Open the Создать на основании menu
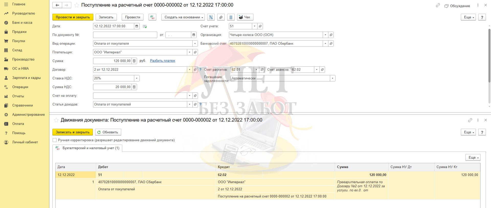The image size is (491, 208). pyautogui.click(x=183, y=17)
